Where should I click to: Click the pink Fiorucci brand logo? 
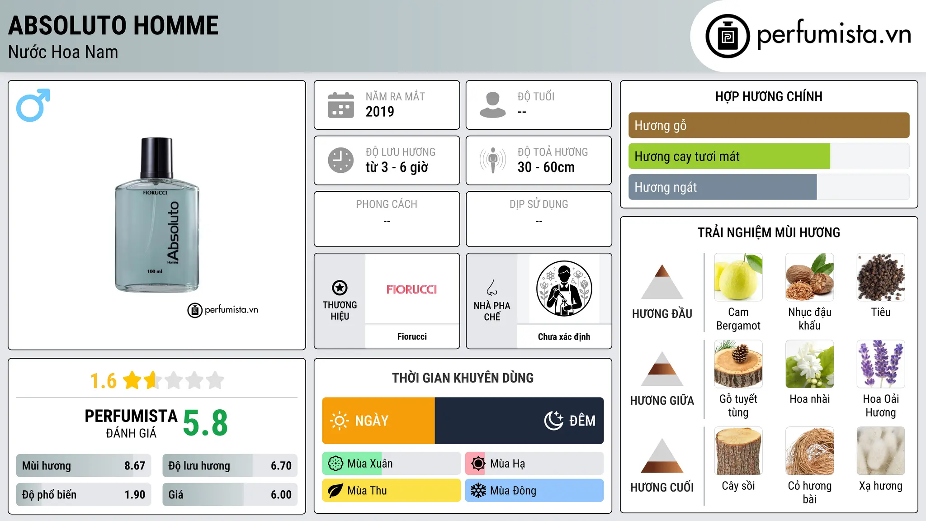[412, 289]
